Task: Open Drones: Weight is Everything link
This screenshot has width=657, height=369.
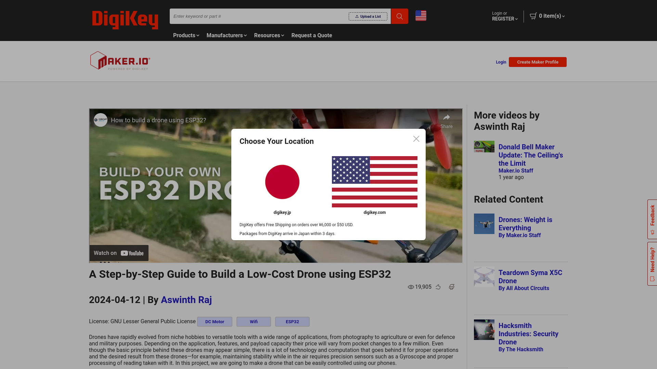Action: pyautogui.click(x=525, y=224)
